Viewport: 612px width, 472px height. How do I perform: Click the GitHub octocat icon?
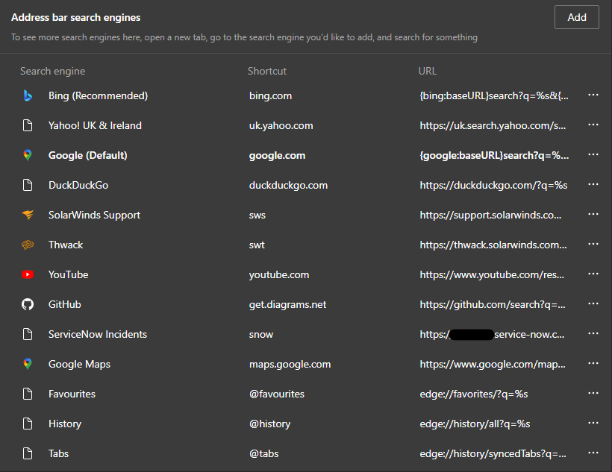[x=28, y=304]
